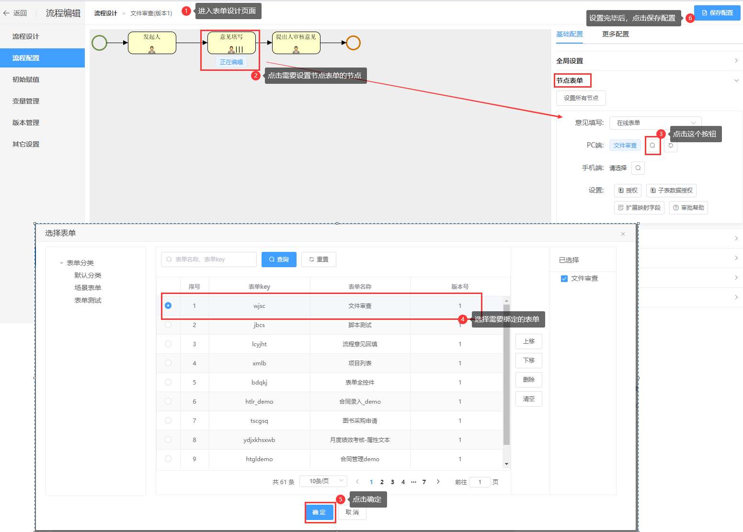Image resolution: width=743 pixels, height=532 pixels.
Task: Close the 选择表单 dialog
Action: [x=623, y=234]
